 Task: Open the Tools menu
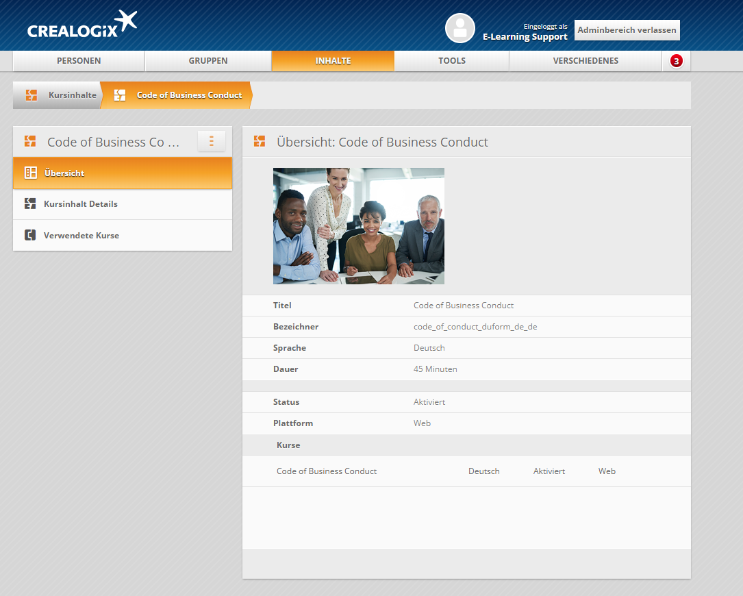(x=452, y=61)
